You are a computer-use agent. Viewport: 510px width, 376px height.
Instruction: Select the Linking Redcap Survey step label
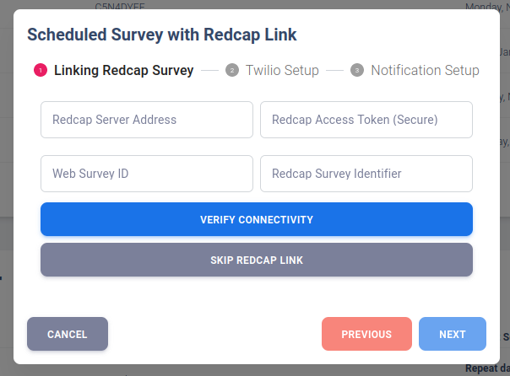(123, 71)
